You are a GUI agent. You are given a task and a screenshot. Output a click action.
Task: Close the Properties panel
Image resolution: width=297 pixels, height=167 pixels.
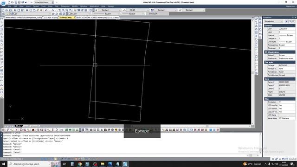point(295,17)
